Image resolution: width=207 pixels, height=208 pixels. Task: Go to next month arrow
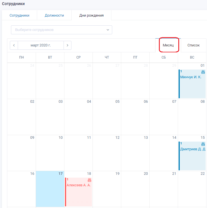pos(67,45)
